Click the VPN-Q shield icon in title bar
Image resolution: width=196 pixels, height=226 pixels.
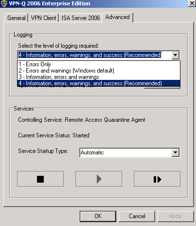click(4, 3)
